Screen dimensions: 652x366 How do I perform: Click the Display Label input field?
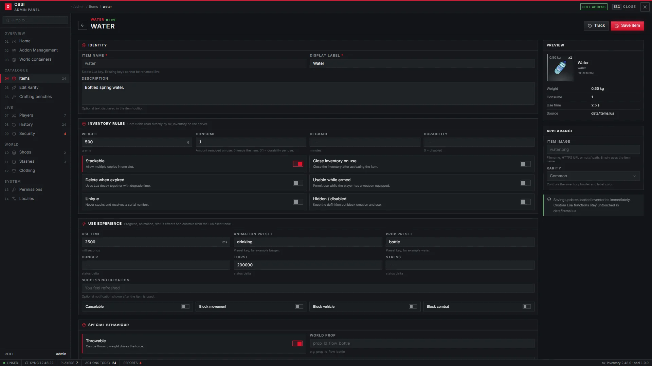(422, 64)
